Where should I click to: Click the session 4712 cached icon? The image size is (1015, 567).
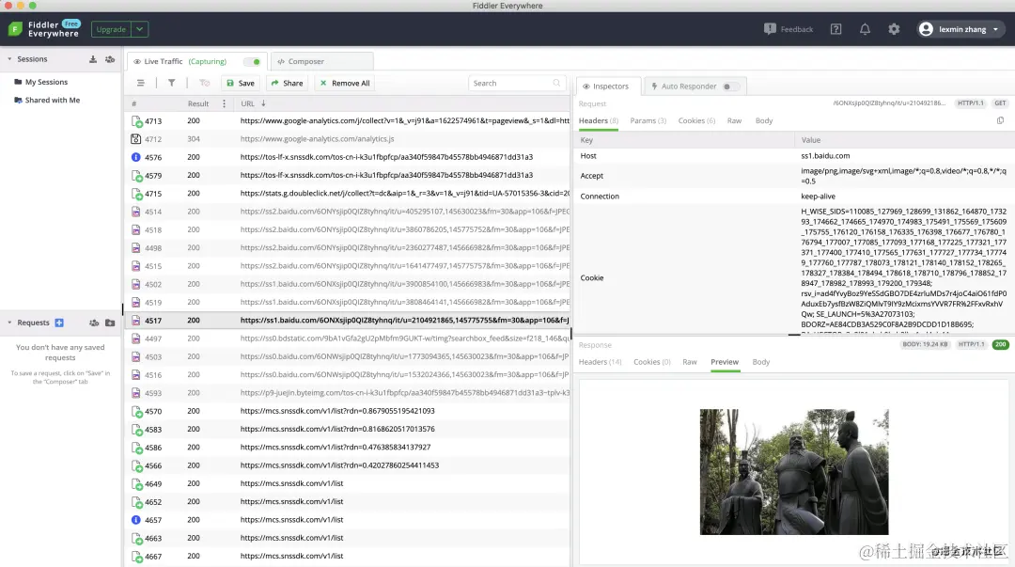136,138
